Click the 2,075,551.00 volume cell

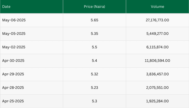[x=157, y=88]
